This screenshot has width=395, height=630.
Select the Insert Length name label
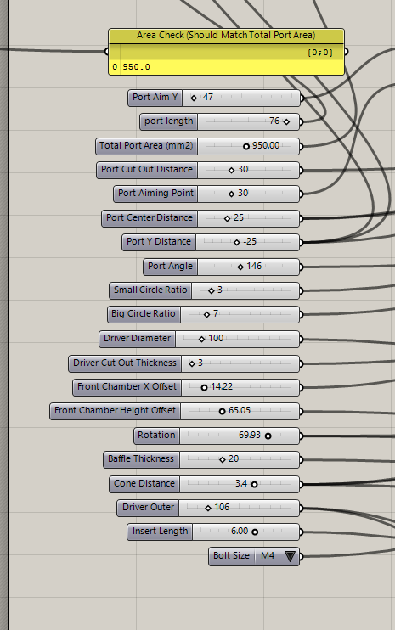coord(160,532)
